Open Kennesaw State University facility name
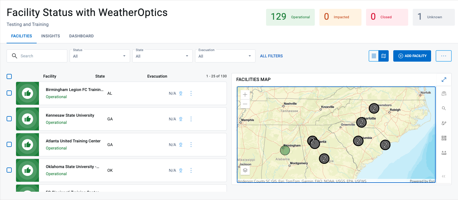Viewport: 458px width, 200px height. [70, 115]
